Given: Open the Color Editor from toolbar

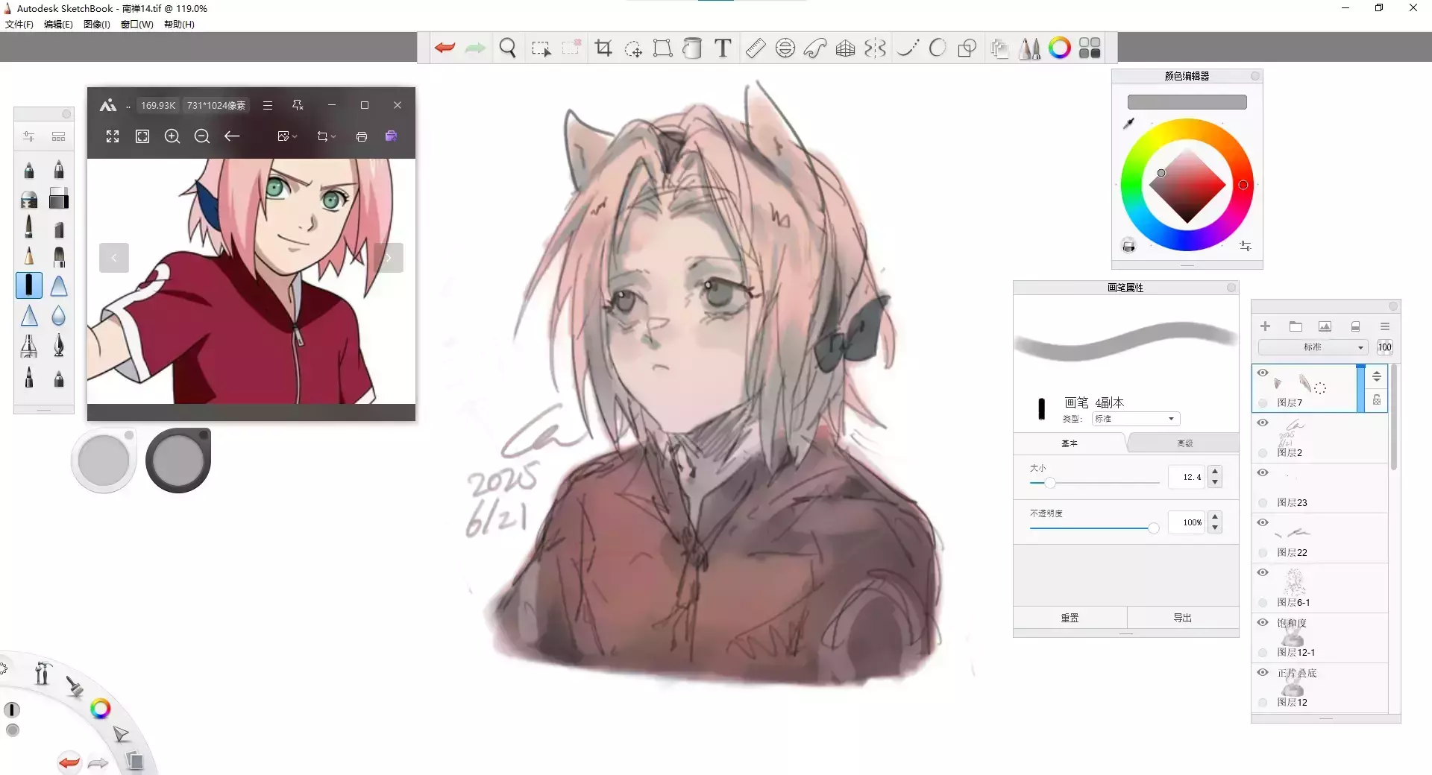Looking at the screenshot, I should (1060, 48).
